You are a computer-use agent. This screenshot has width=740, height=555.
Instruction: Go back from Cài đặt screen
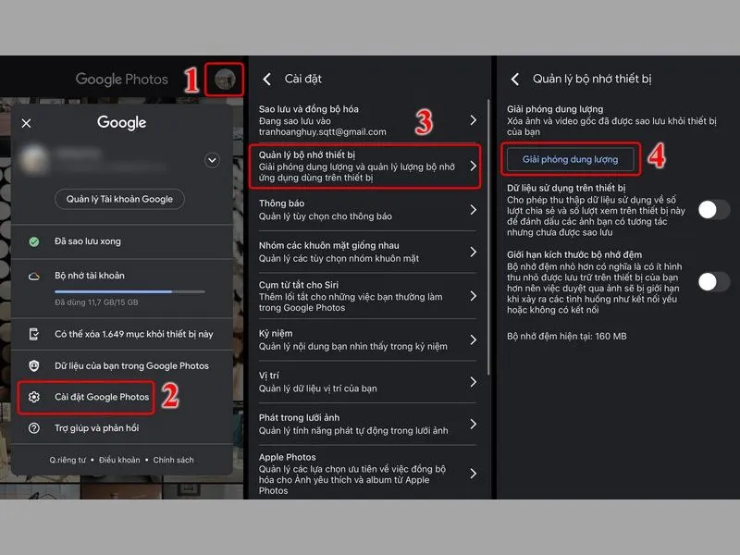click(x=267, y=80)
